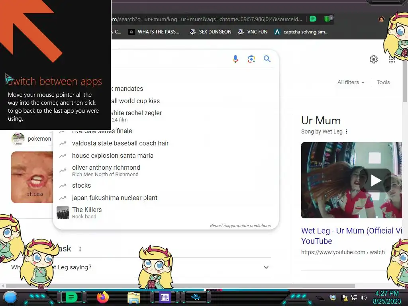This screenshot has height=306, width=408.
Task: Open Google Lens image search icon
Action: tap(251, 59)
